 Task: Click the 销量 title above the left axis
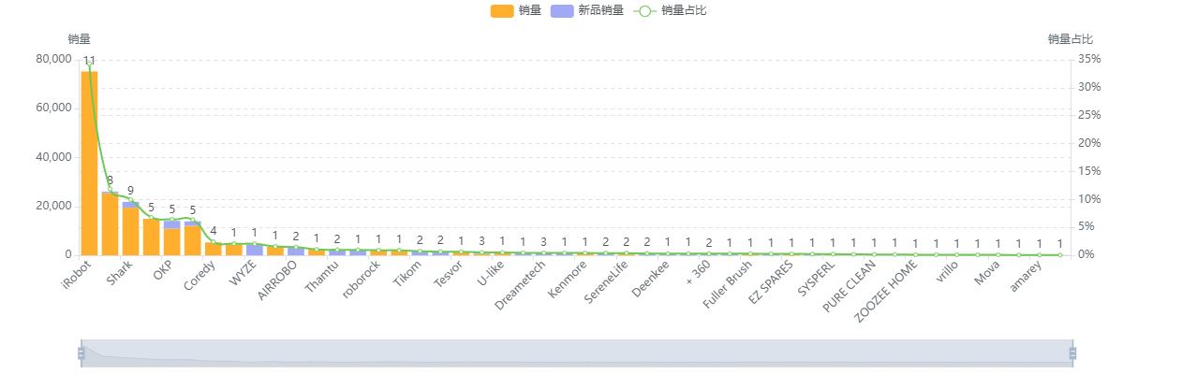coord(80,39)
